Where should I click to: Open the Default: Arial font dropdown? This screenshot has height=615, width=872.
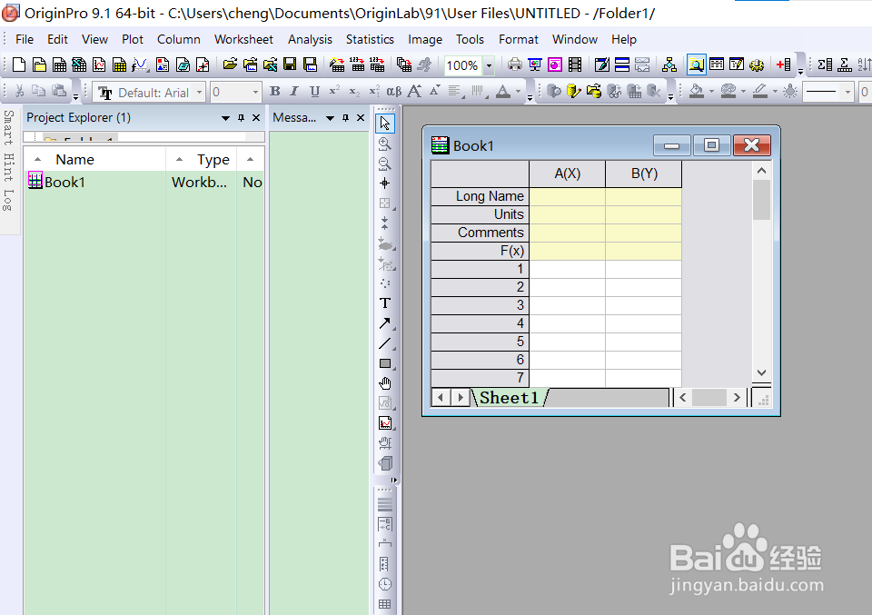(199, 93)
